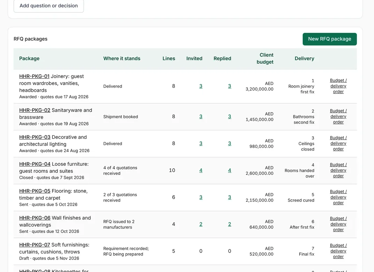Click Add question or decision button
The width and height of the screenshot is (374, 272).
[49, 6]
